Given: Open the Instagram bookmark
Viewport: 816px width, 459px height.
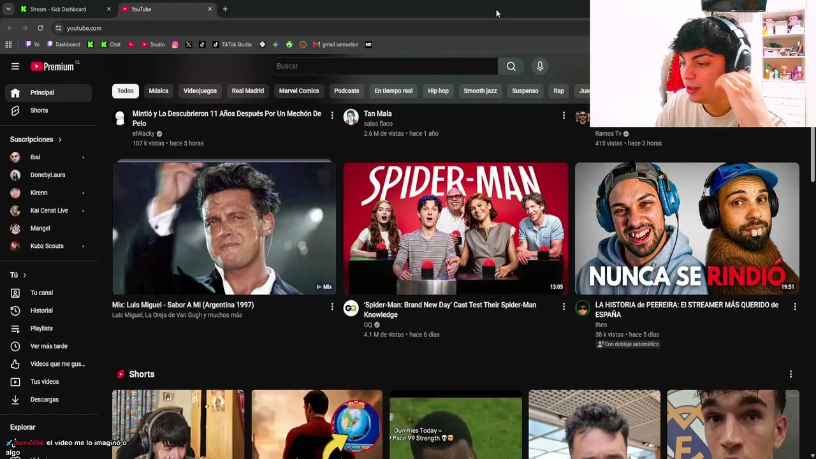Looking at the screenshot, I should click(x=175, y=45).
